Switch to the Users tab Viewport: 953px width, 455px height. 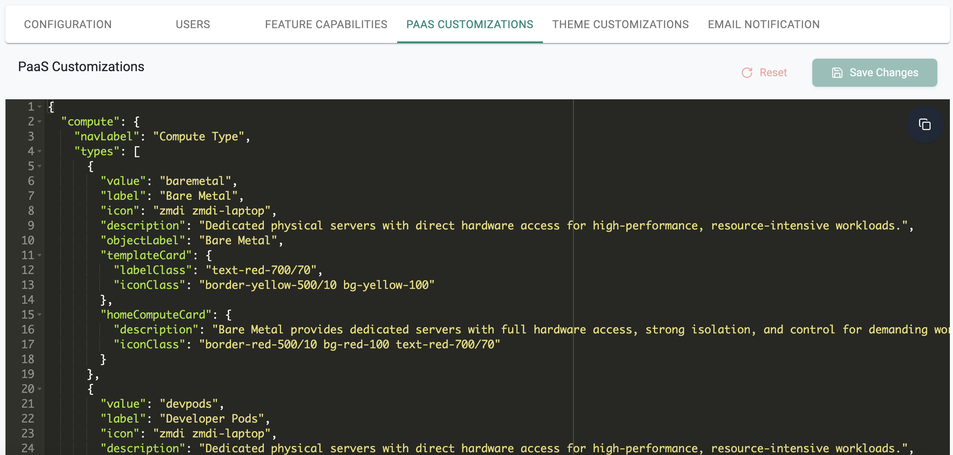point(193,24)
